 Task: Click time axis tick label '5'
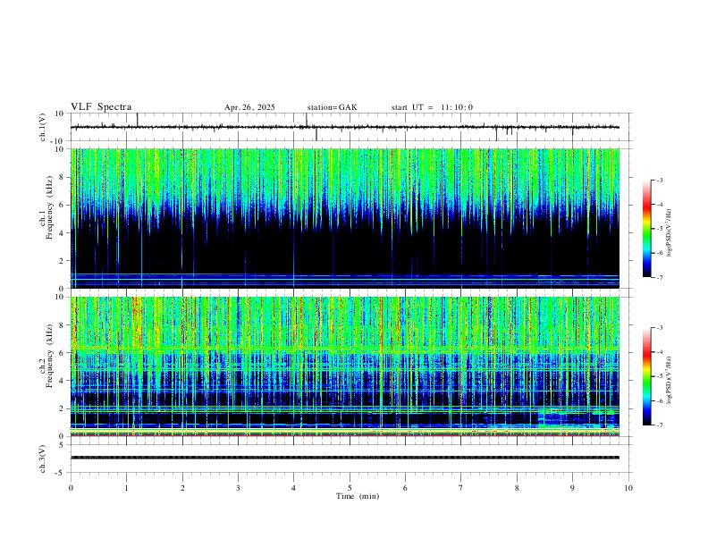click(x=350, y=488)
